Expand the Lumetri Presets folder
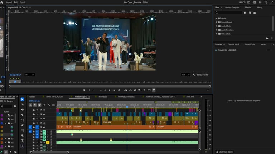 (216, 22)
